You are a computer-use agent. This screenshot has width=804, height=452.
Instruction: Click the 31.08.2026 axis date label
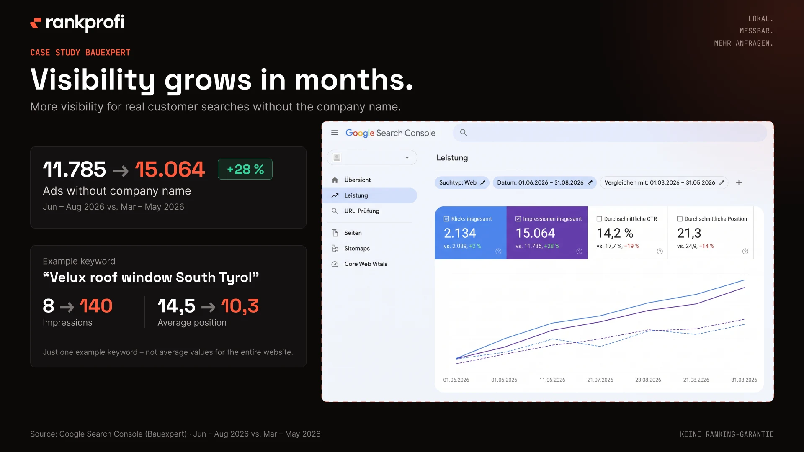(x=744, y=380)
